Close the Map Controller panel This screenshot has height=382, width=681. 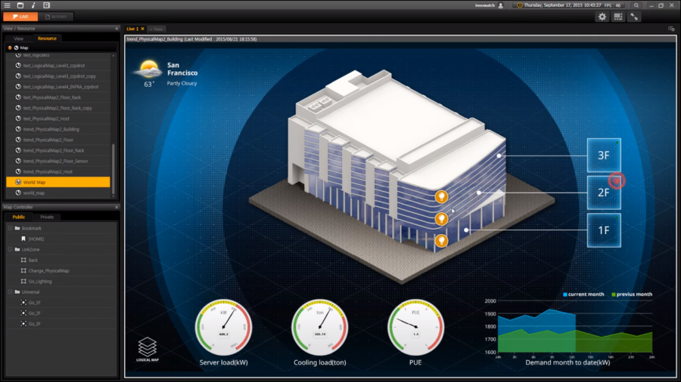[x=117, y=207]
